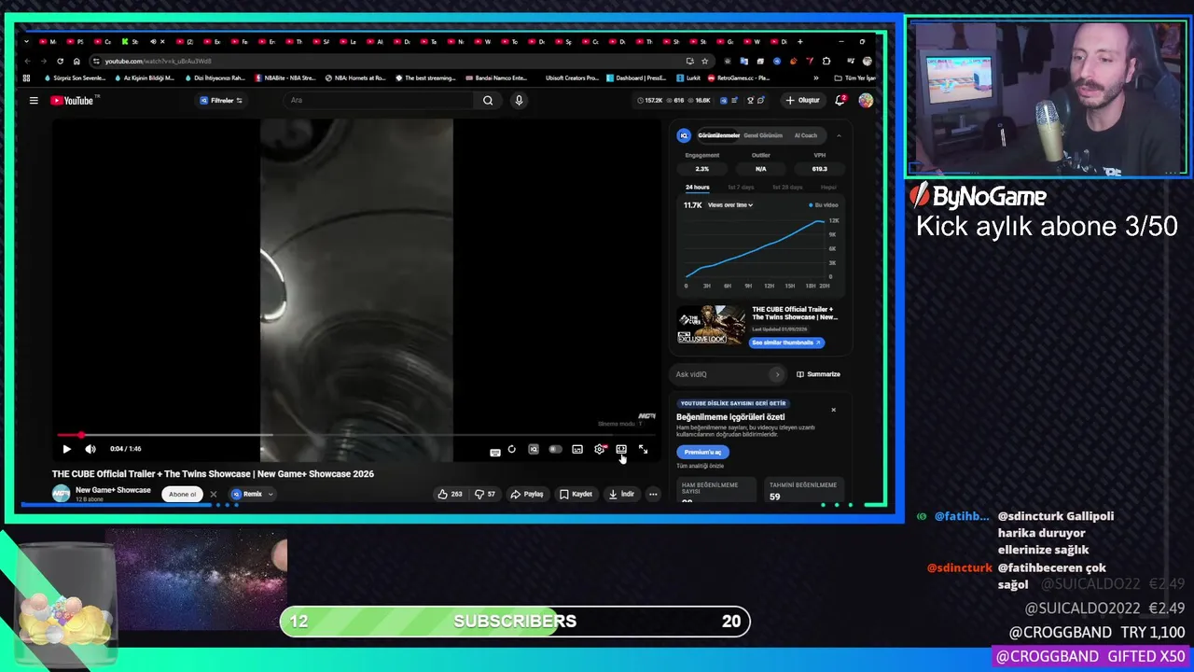Screen dimensions: 1194x672
Task: Select the 1st 7 days range tab
Action: pyautogui.click(x=741, y=188)
